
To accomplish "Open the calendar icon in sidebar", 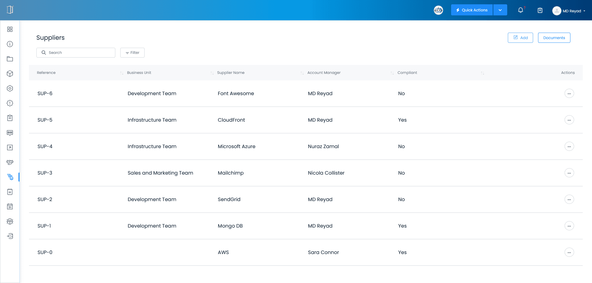I will coord(10,207).
